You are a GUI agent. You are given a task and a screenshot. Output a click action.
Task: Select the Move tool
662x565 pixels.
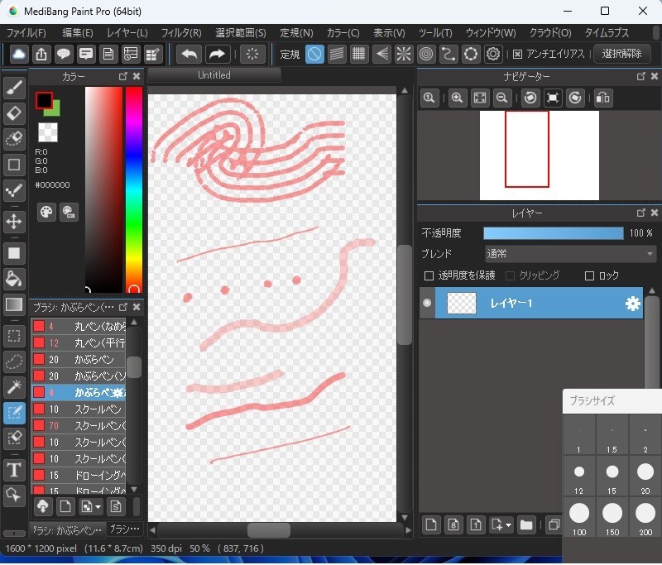pyautogui.click(x=14, y=221)
